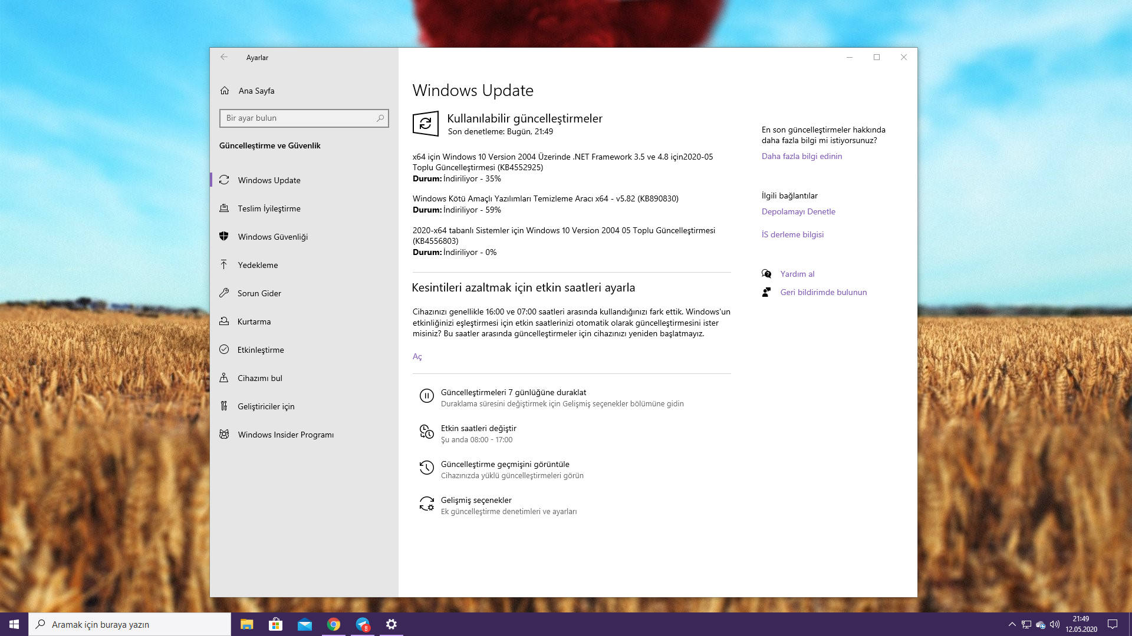Click the Geliştiriciler için tools icon
Image resolution: width=1132 pixels, height=636 pixels.
tap(224, 406)
